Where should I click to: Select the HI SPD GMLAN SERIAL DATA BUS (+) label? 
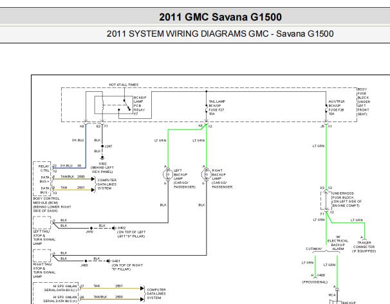pyautogui.click(x=60, y=299)
